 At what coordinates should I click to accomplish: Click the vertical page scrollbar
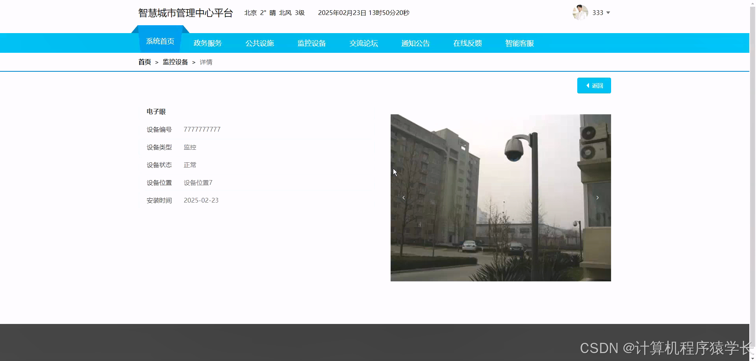pos(752,180)
